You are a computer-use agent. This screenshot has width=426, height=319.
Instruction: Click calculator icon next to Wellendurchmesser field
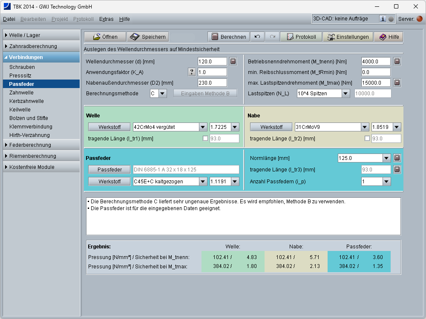[233, 61]
